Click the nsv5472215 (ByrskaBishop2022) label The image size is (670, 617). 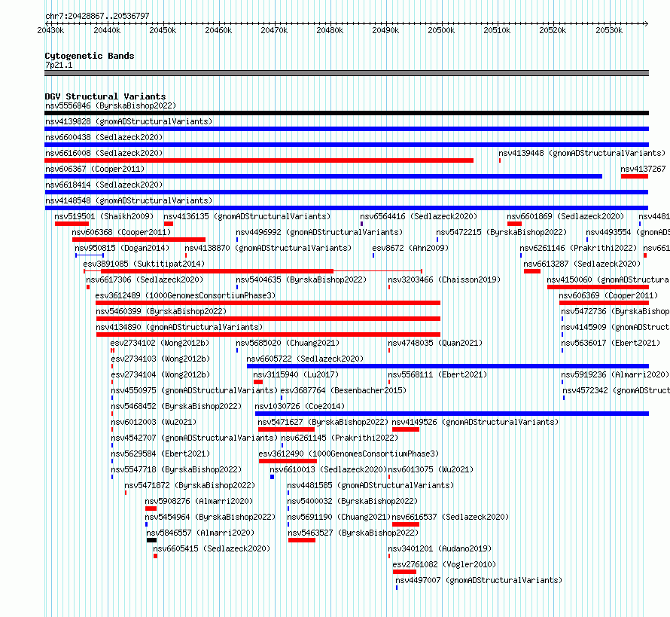tap(501, 232)
